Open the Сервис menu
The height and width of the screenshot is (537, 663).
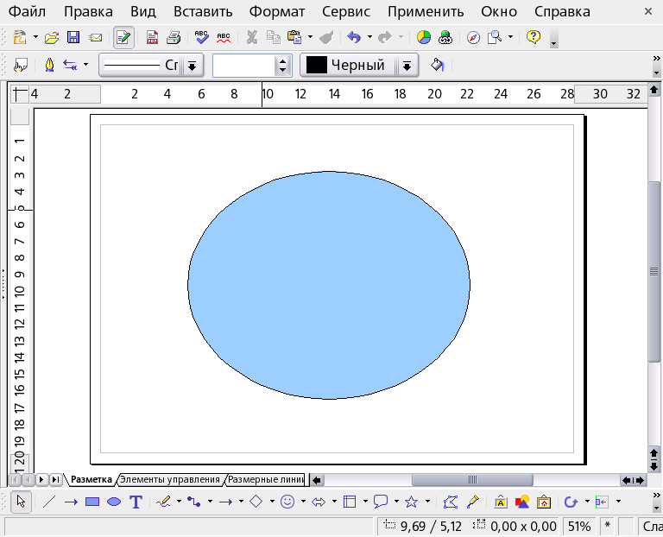[345, 12]
